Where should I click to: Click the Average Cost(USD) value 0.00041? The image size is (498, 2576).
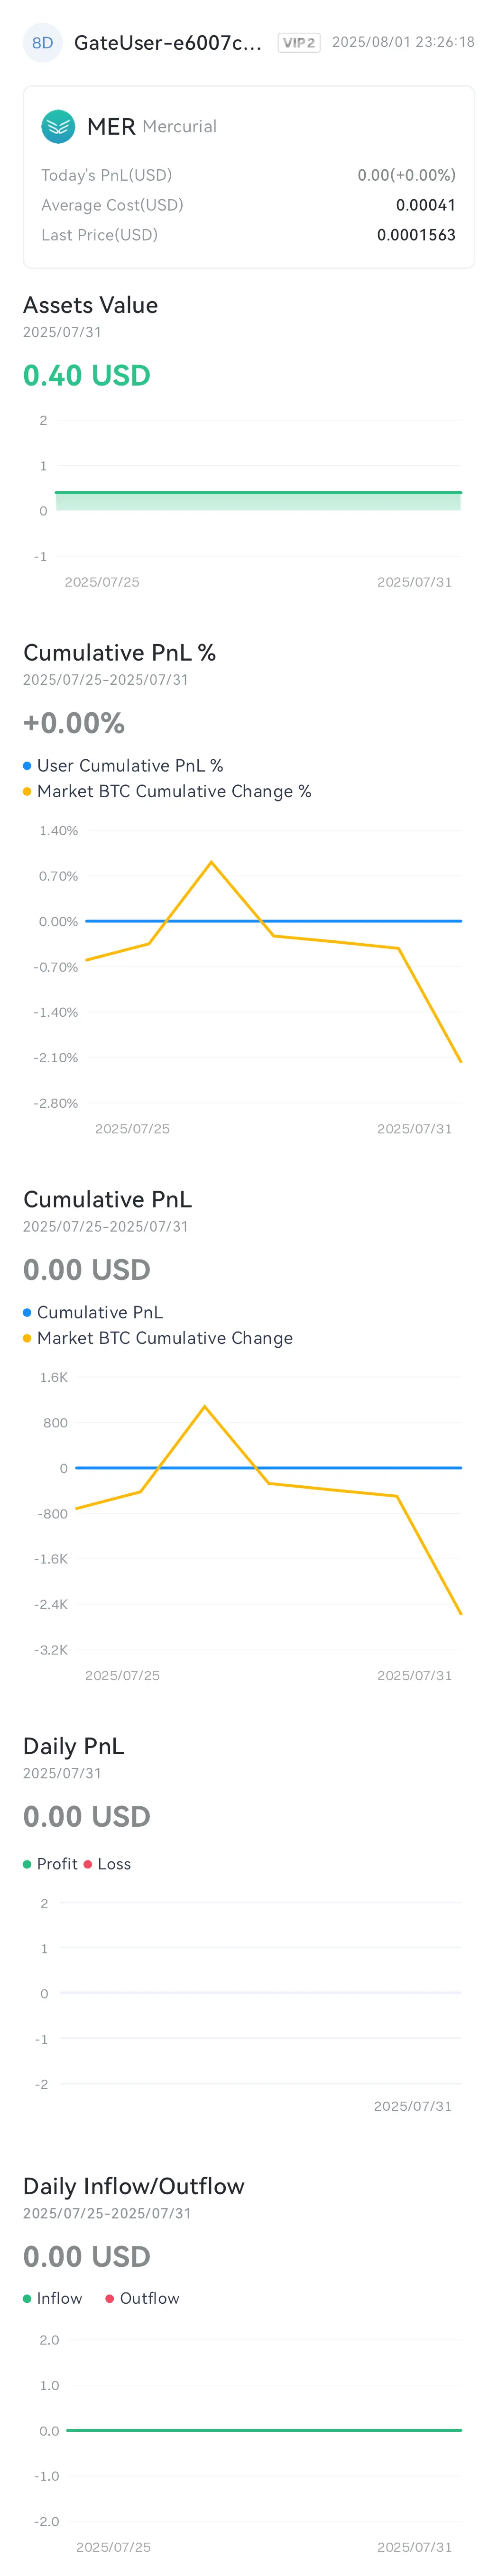pyautogui.click(x=426, y=205)
